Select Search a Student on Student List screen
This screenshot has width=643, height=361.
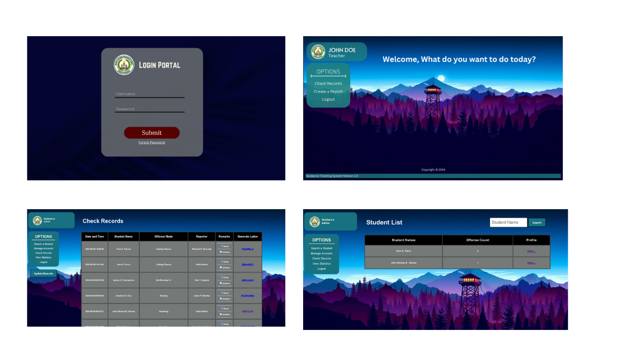321,248
